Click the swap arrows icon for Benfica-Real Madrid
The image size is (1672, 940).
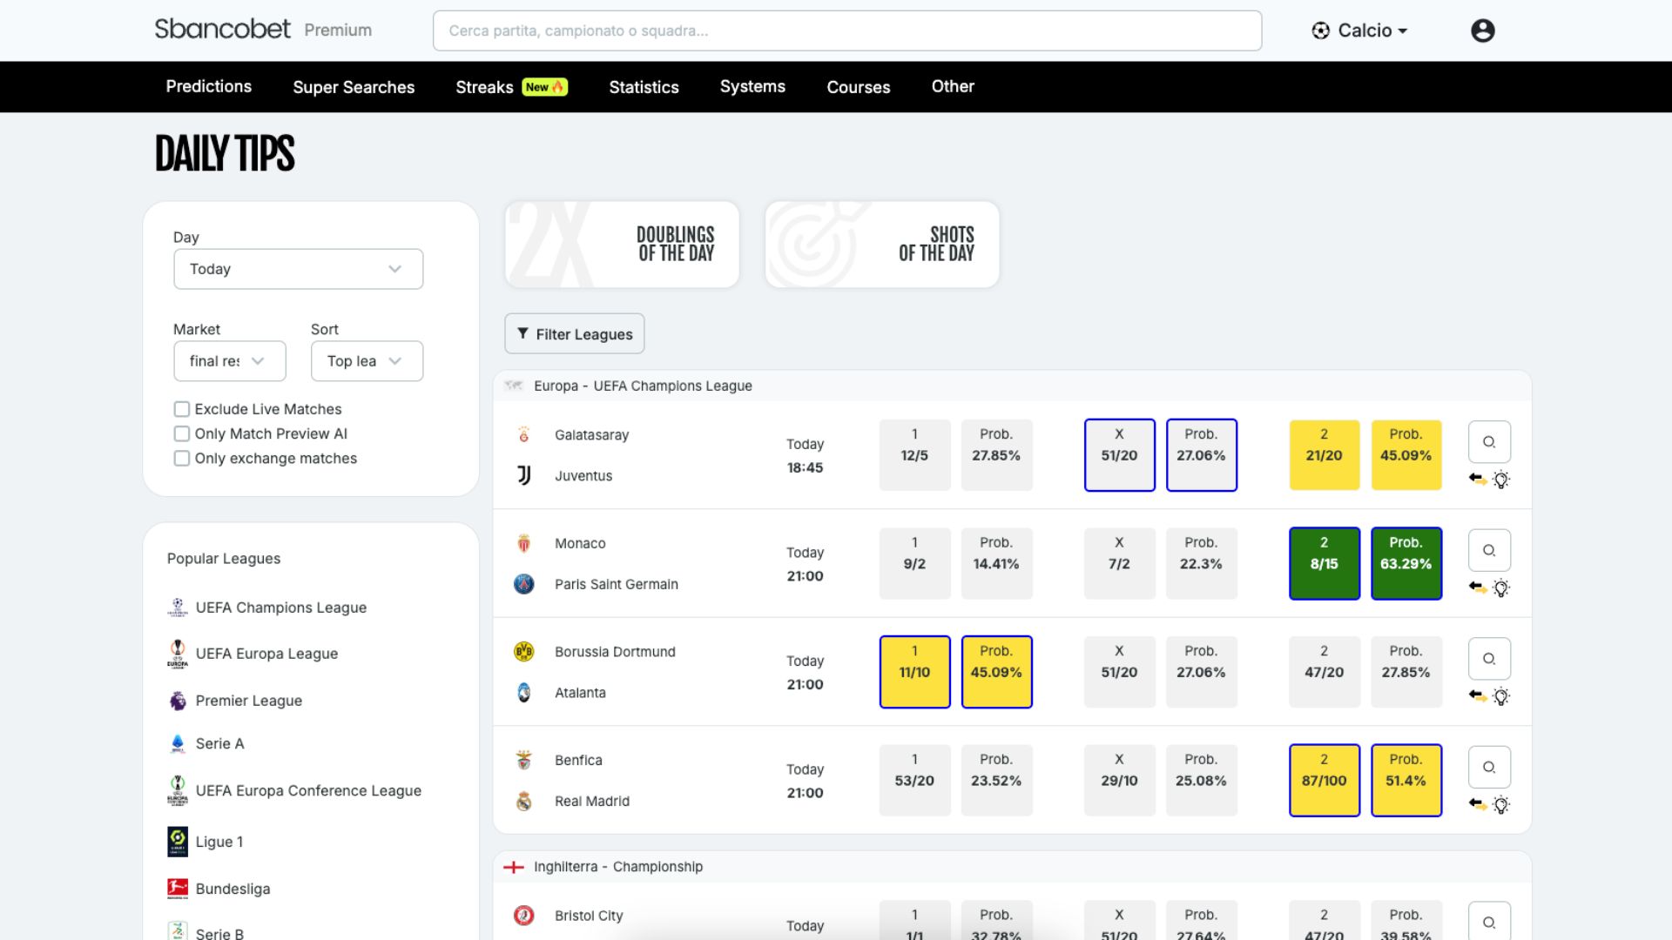pos(1477,805)
